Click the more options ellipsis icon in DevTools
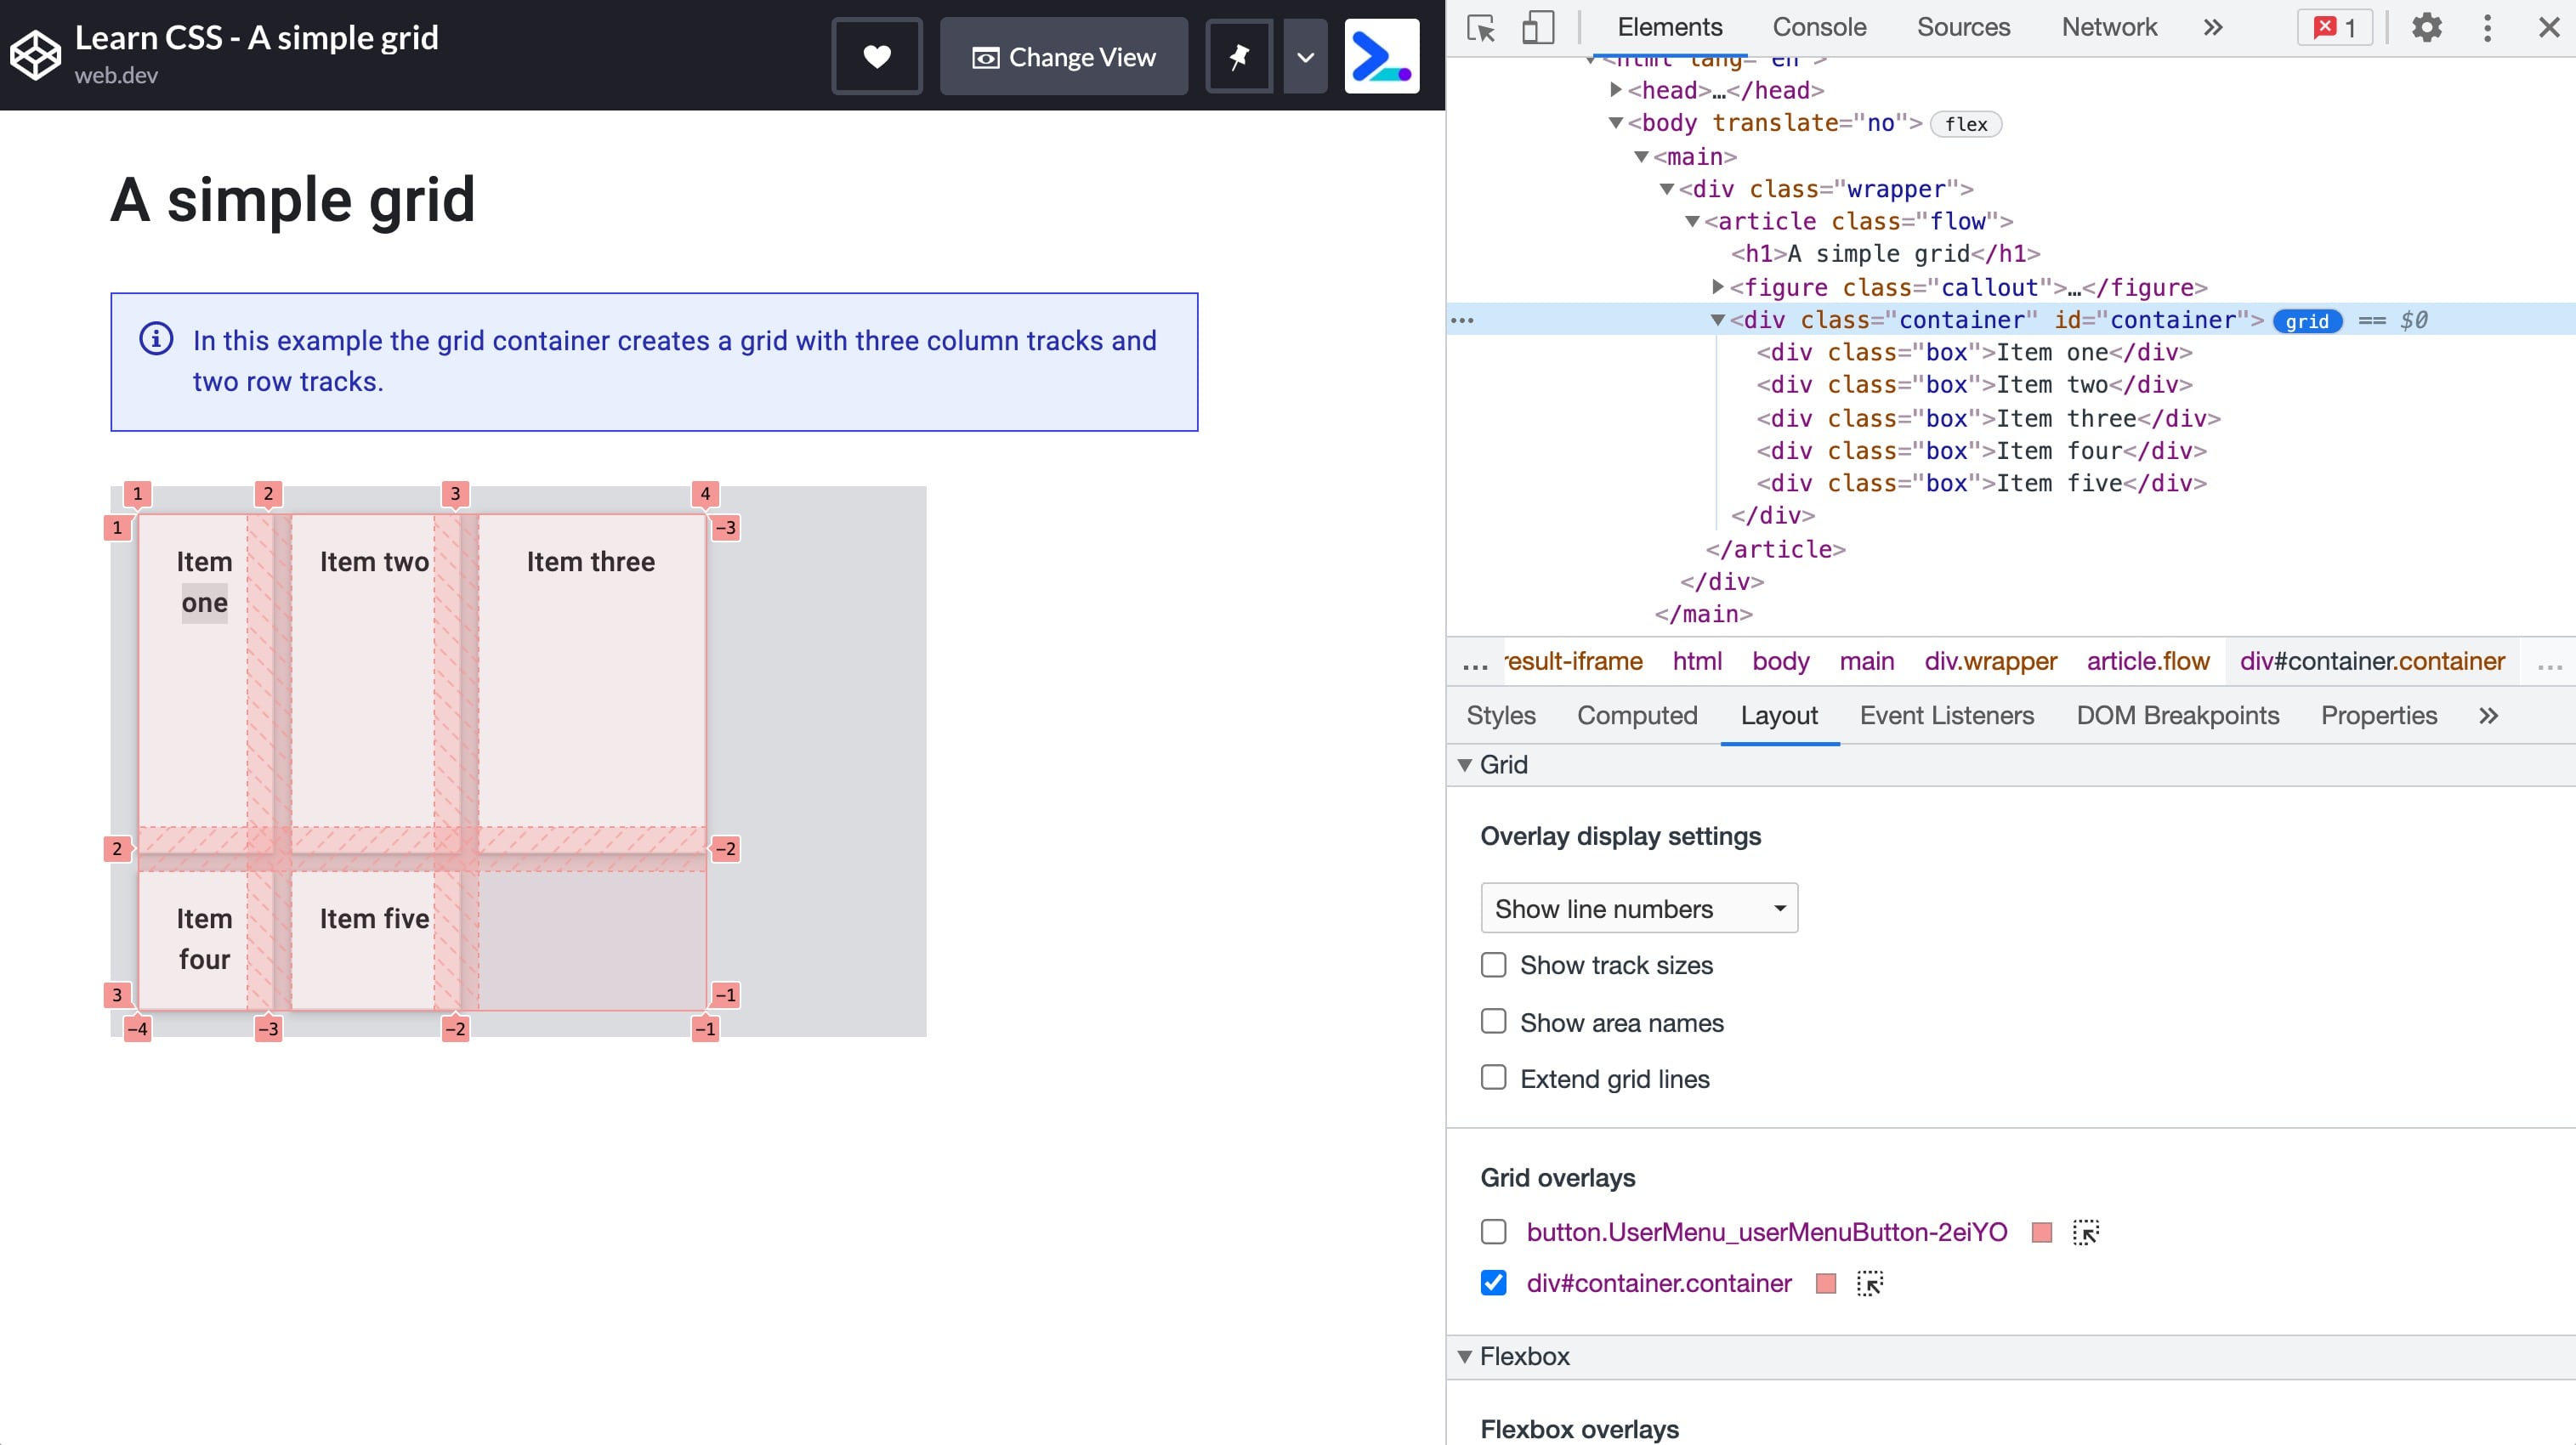2576x1445 pixels. 2489,26
